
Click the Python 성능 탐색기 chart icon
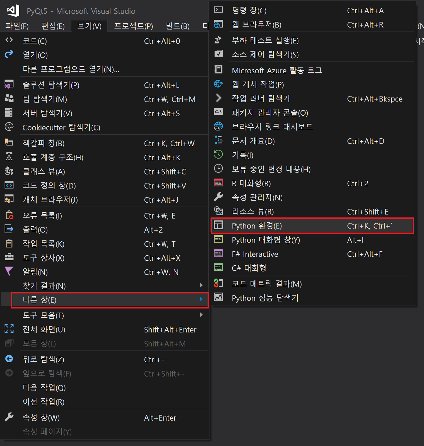tap(218, 297)
